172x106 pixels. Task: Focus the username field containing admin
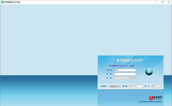coord(125,70)
